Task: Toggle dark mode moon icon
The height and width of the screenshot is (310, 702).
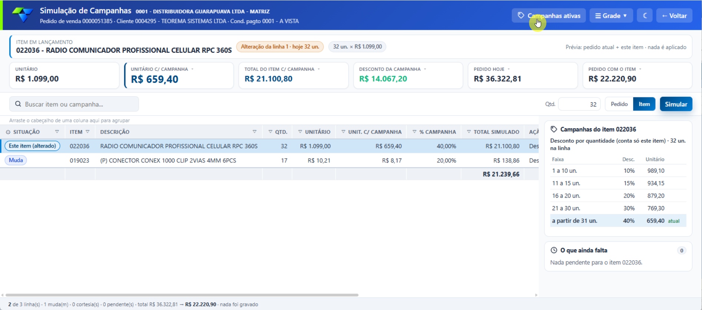Action: pyautogui.click(x=645, y=16)
